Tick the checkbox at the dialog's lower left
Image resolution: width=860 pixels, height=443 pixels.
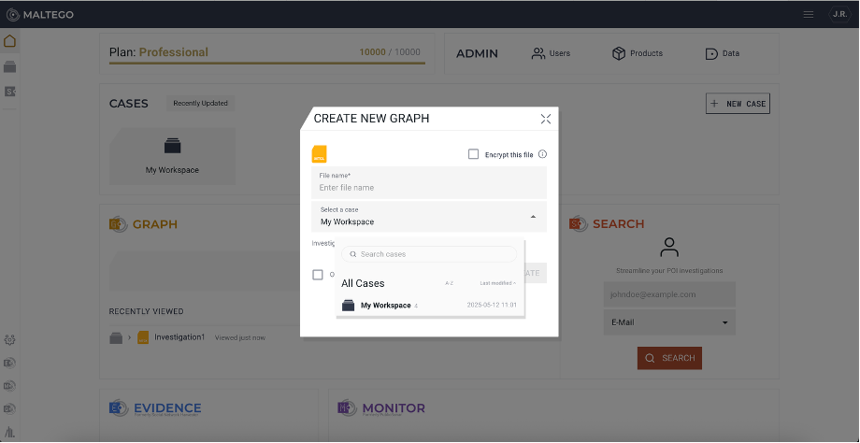[318, 275]
